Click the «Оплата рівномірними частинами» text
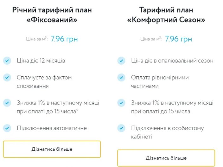The height and width of the screenshot is (167, 223). [x=160, y=82]
